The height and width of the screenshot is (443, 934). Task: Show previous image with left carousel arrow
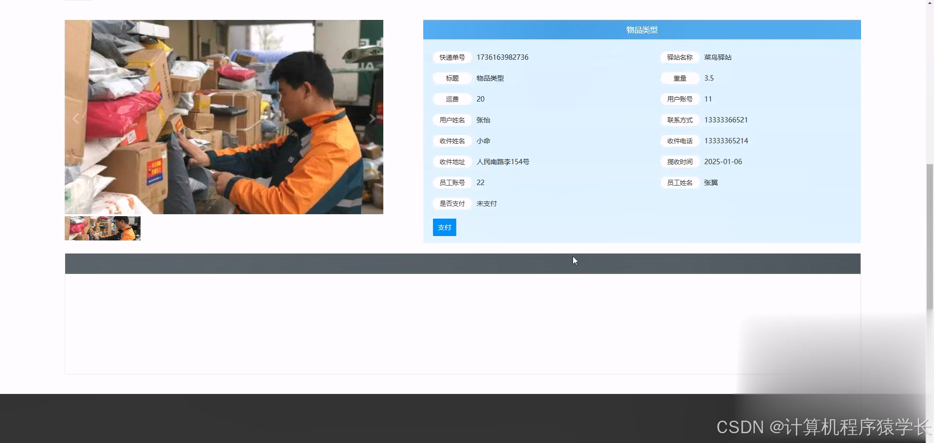(75, 119)
